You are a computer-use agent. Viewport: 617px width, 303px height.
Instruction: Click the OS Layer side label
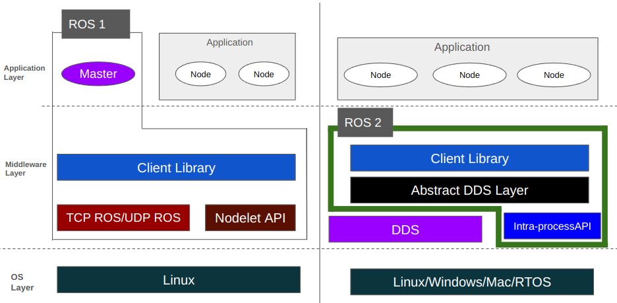point(22,283)
